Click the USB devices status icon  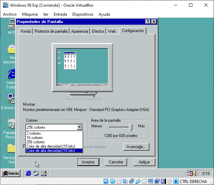(x=138, y=181)
